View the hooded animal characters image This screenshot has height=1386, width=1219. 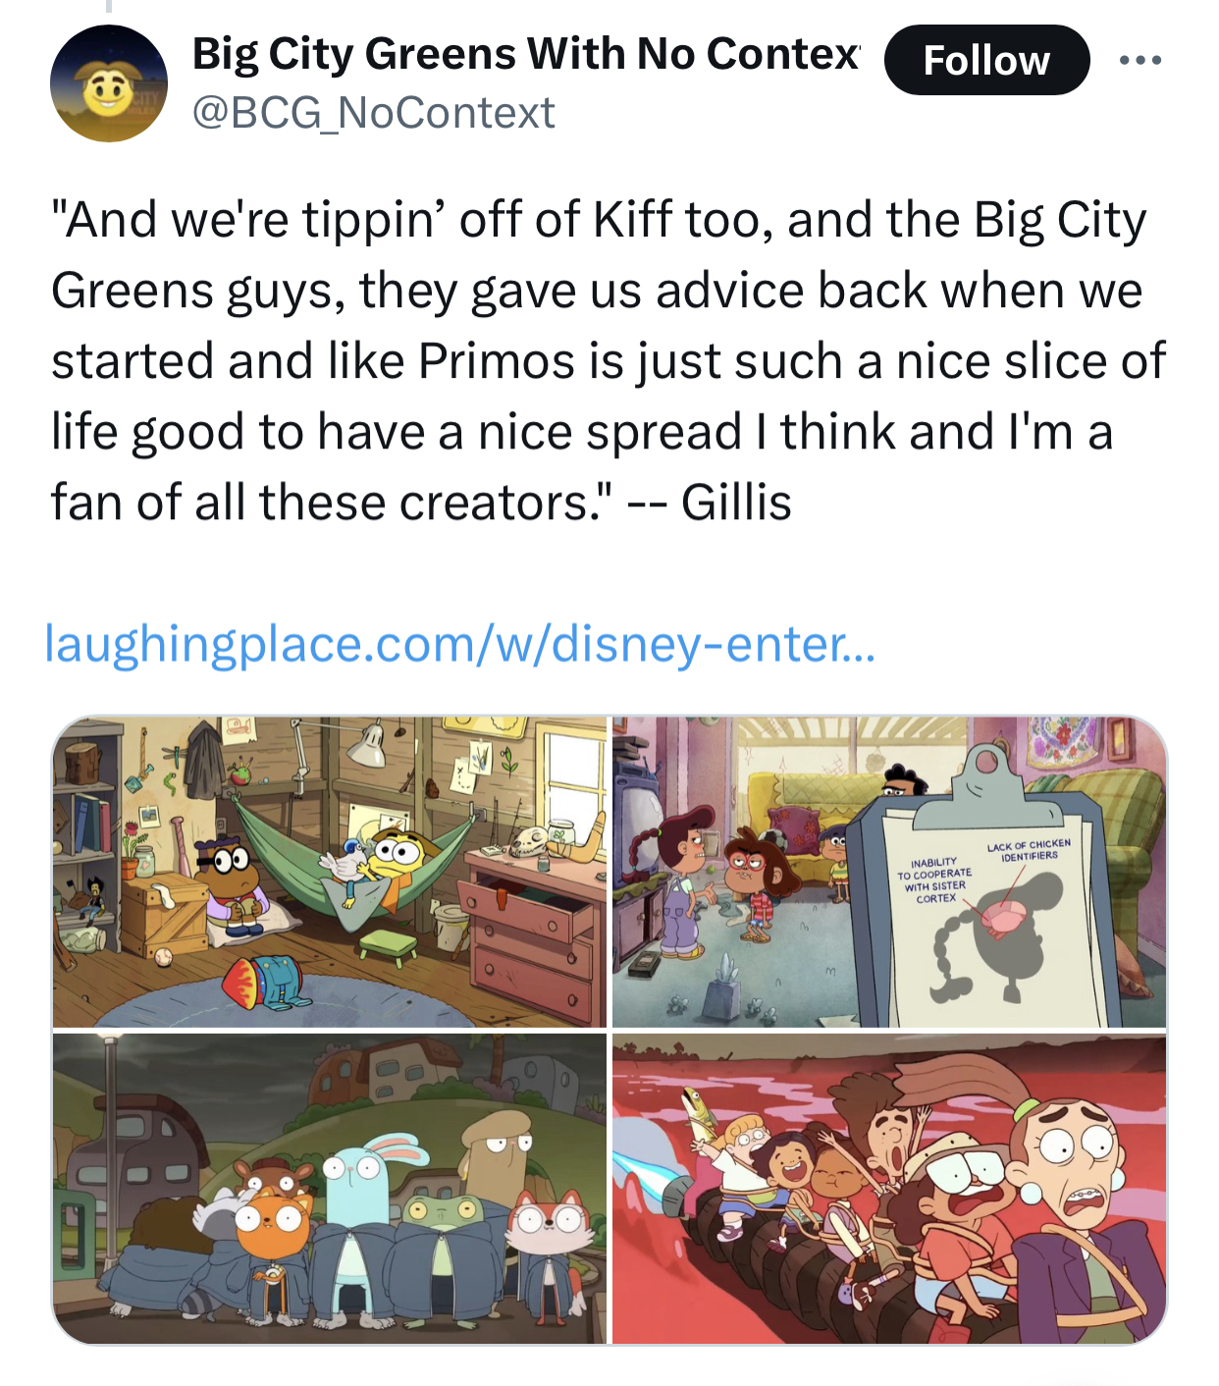coord(330,1188)
